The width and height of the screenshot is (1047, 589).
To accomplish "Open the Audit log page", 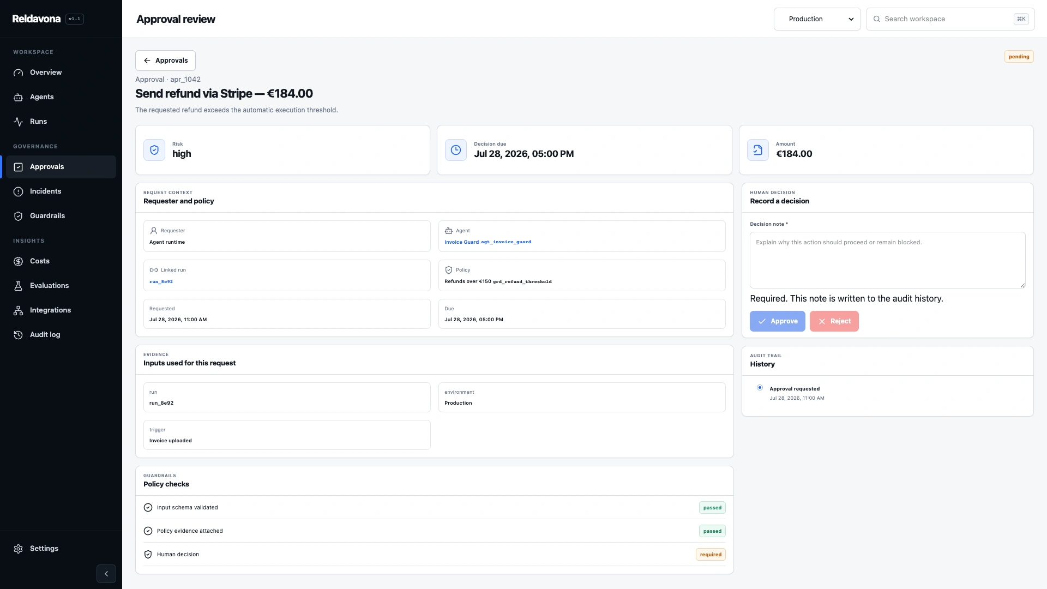I will 61,335.
